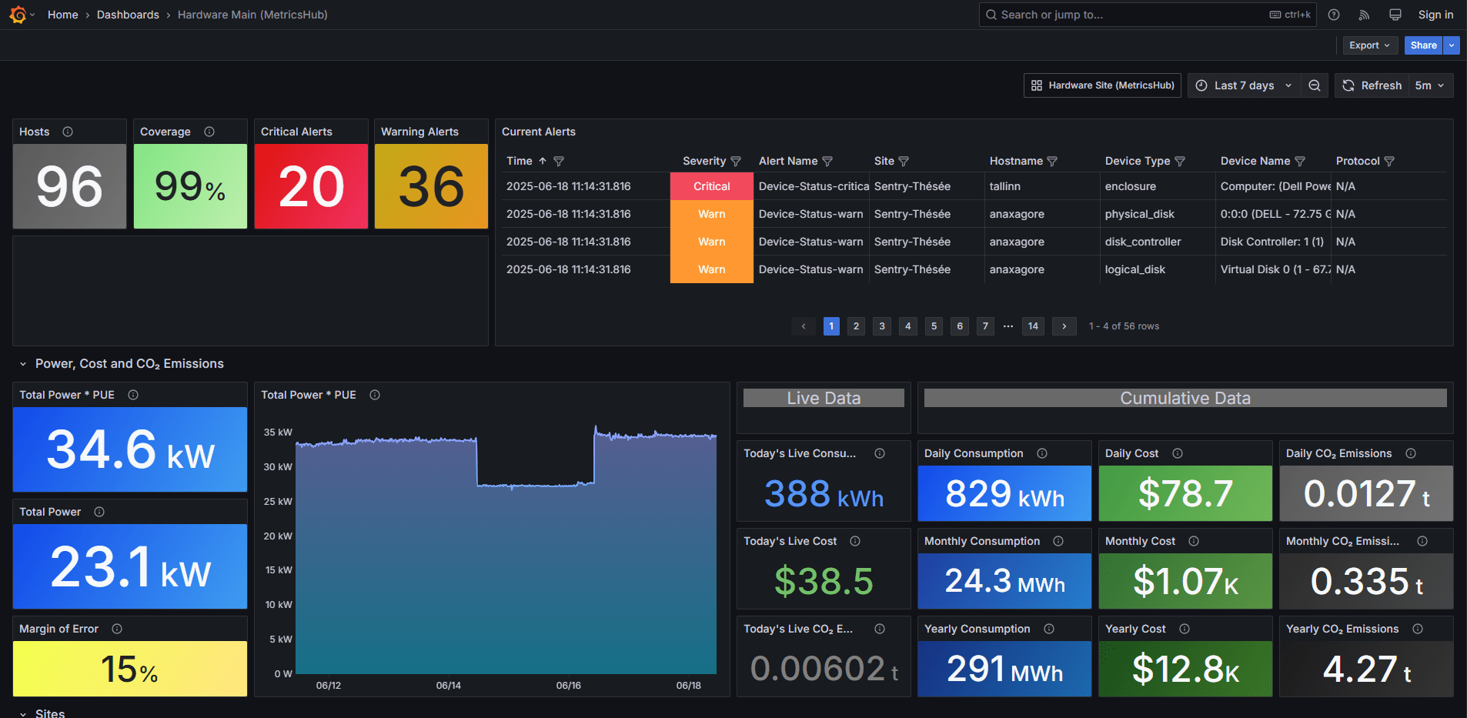This screenshot has height=718, width=1467.
Task: Click the Grafana logo in the top-left corner
Action: point(16,14)
